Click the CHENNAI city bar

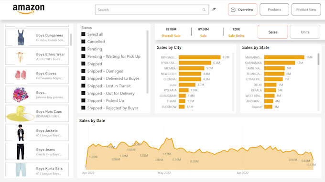point(190,79)
